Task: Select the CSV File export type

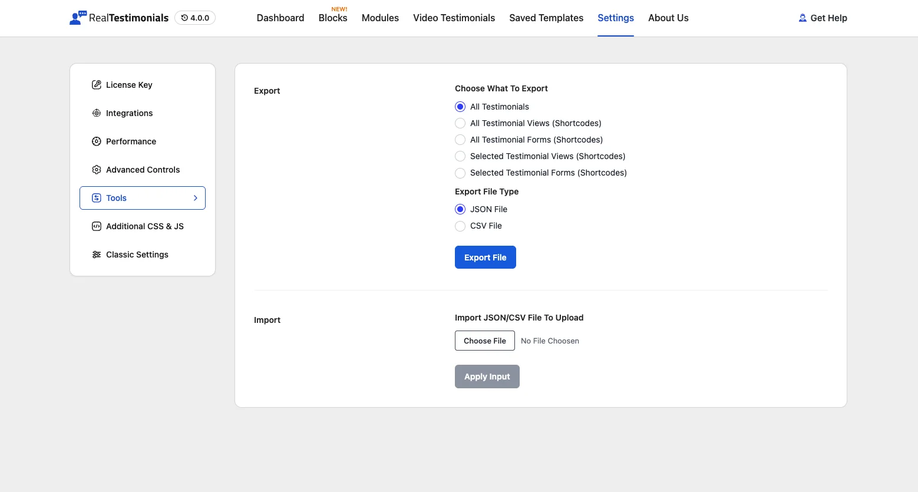Action: point(460,226)
